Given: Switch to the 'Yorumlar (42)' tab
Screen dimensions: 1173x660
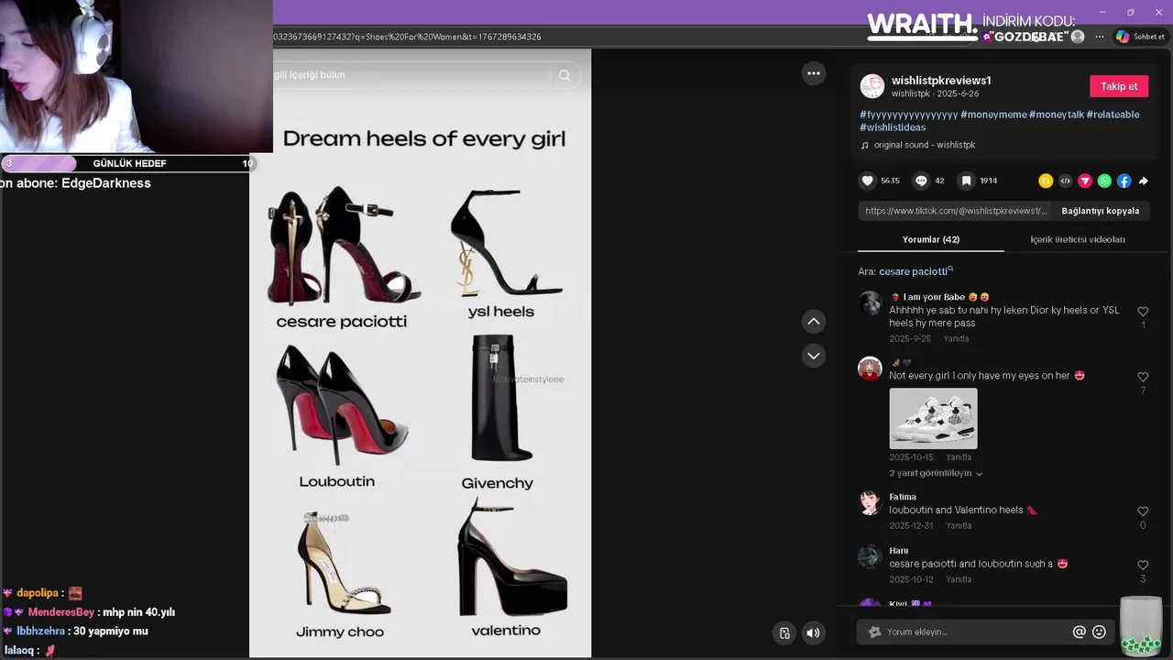Looking at the screenshot, I should pos(931,239).
